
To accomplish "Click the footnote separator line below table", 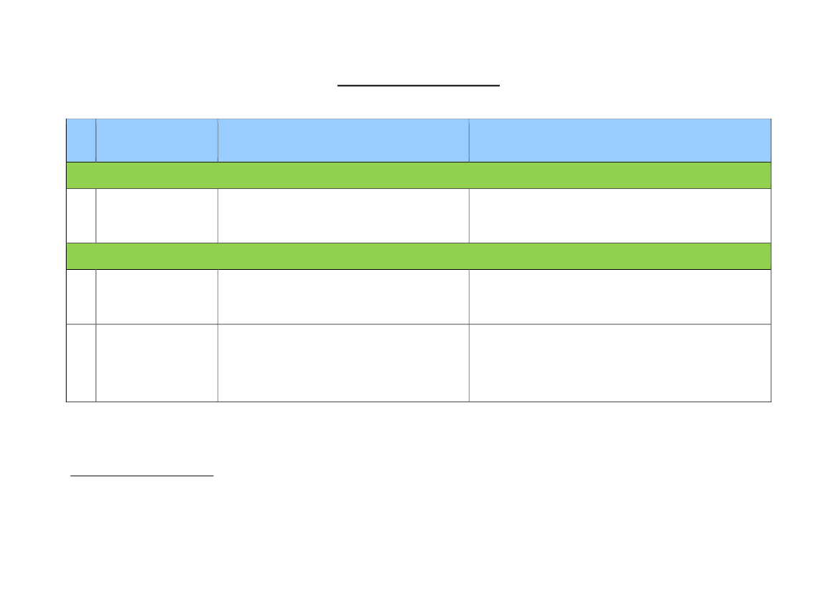I will tap(142, 475).
